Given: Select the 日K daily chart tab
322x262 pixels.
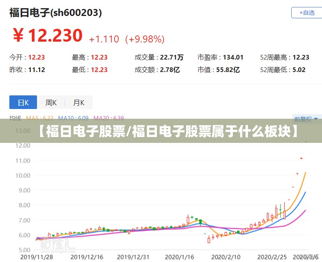Looking at the screenshot, I should coord(23,102).
